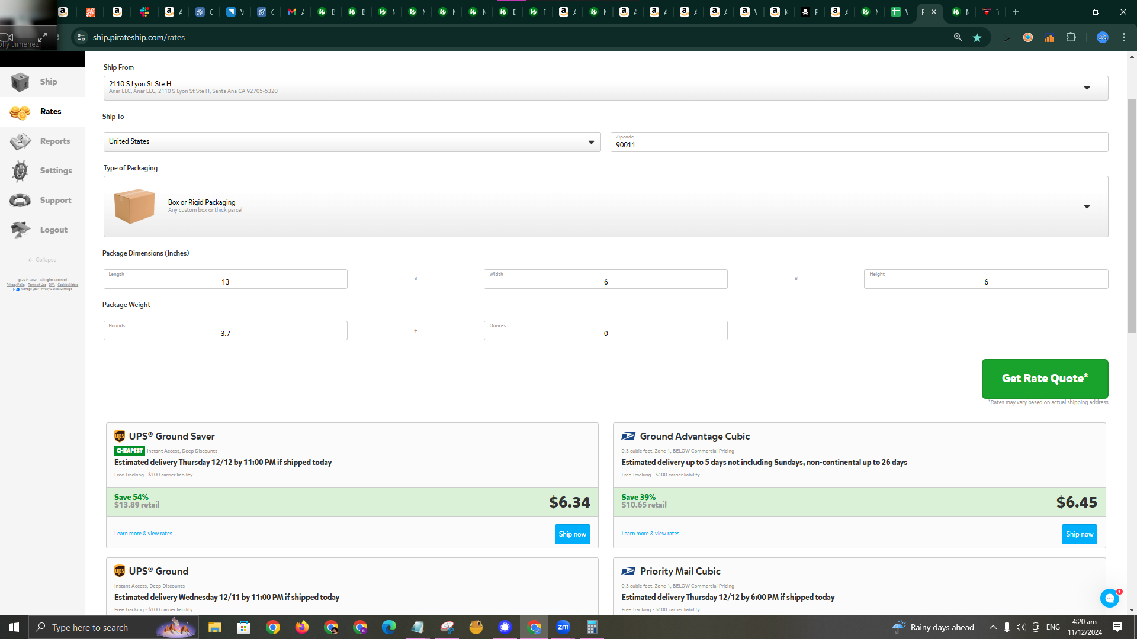Click the Save 54% label
This screenshot has width=1137, height=639.
click(131, 498)
